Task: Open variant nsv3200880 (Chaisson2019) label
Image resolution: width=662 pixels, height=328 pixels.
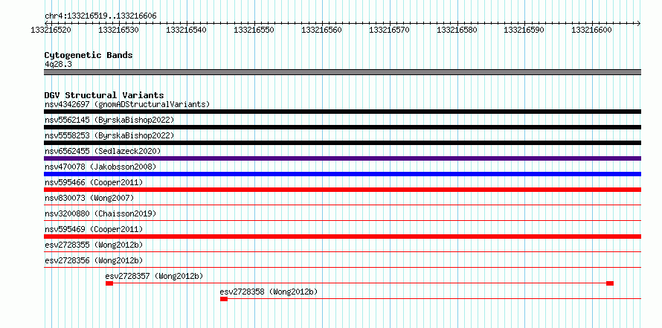Action: (100, 213)
